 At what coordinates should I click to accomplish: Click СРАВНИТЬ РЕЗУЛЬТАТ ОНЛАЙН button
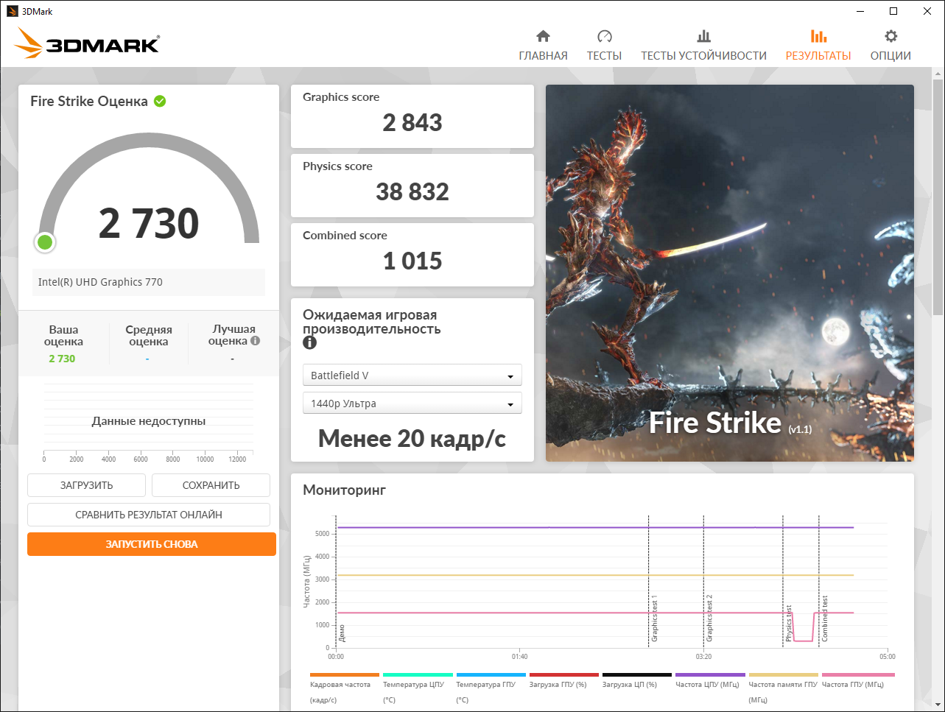149,515
